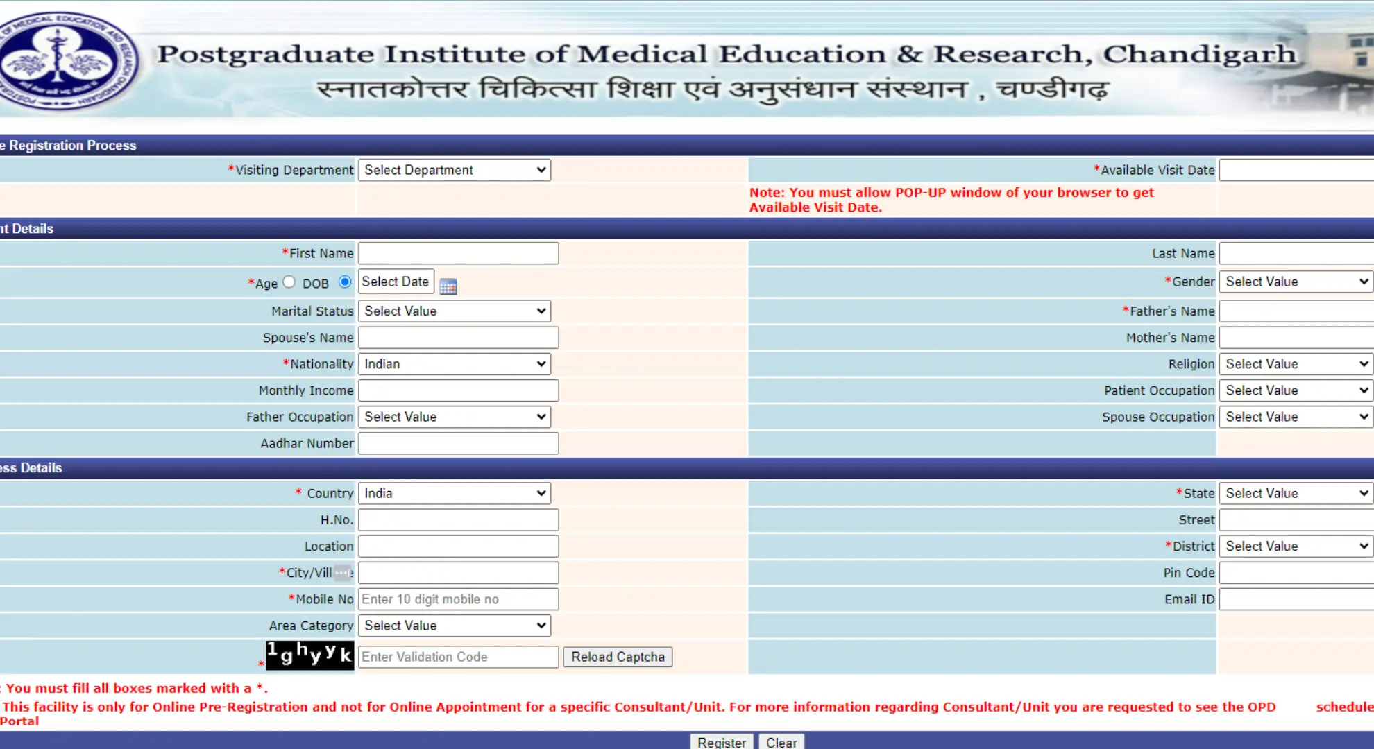Focus the Father's Name input field

click(1296, 311)
